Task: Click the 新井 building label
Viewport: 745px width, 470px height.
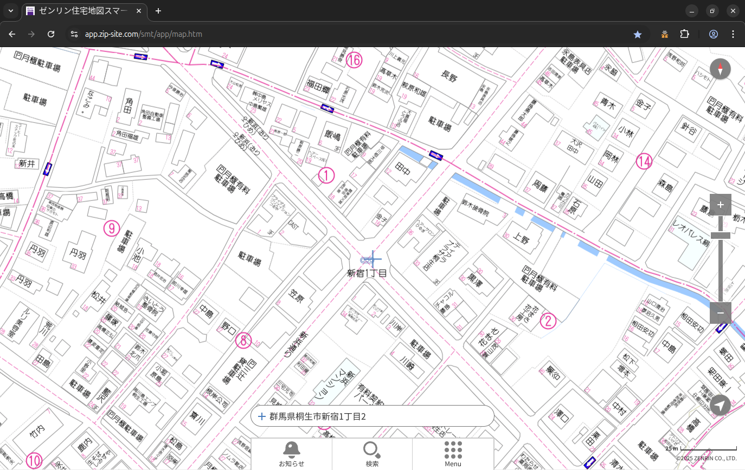Action: click(26, 164)
